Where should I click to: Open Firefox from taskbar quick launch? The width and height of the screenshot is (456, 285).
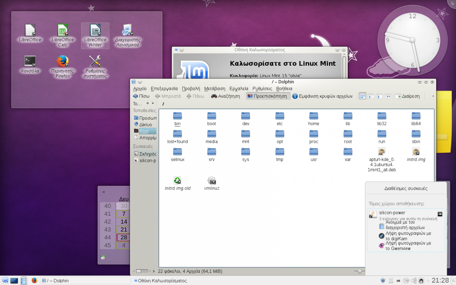[34, 280]
